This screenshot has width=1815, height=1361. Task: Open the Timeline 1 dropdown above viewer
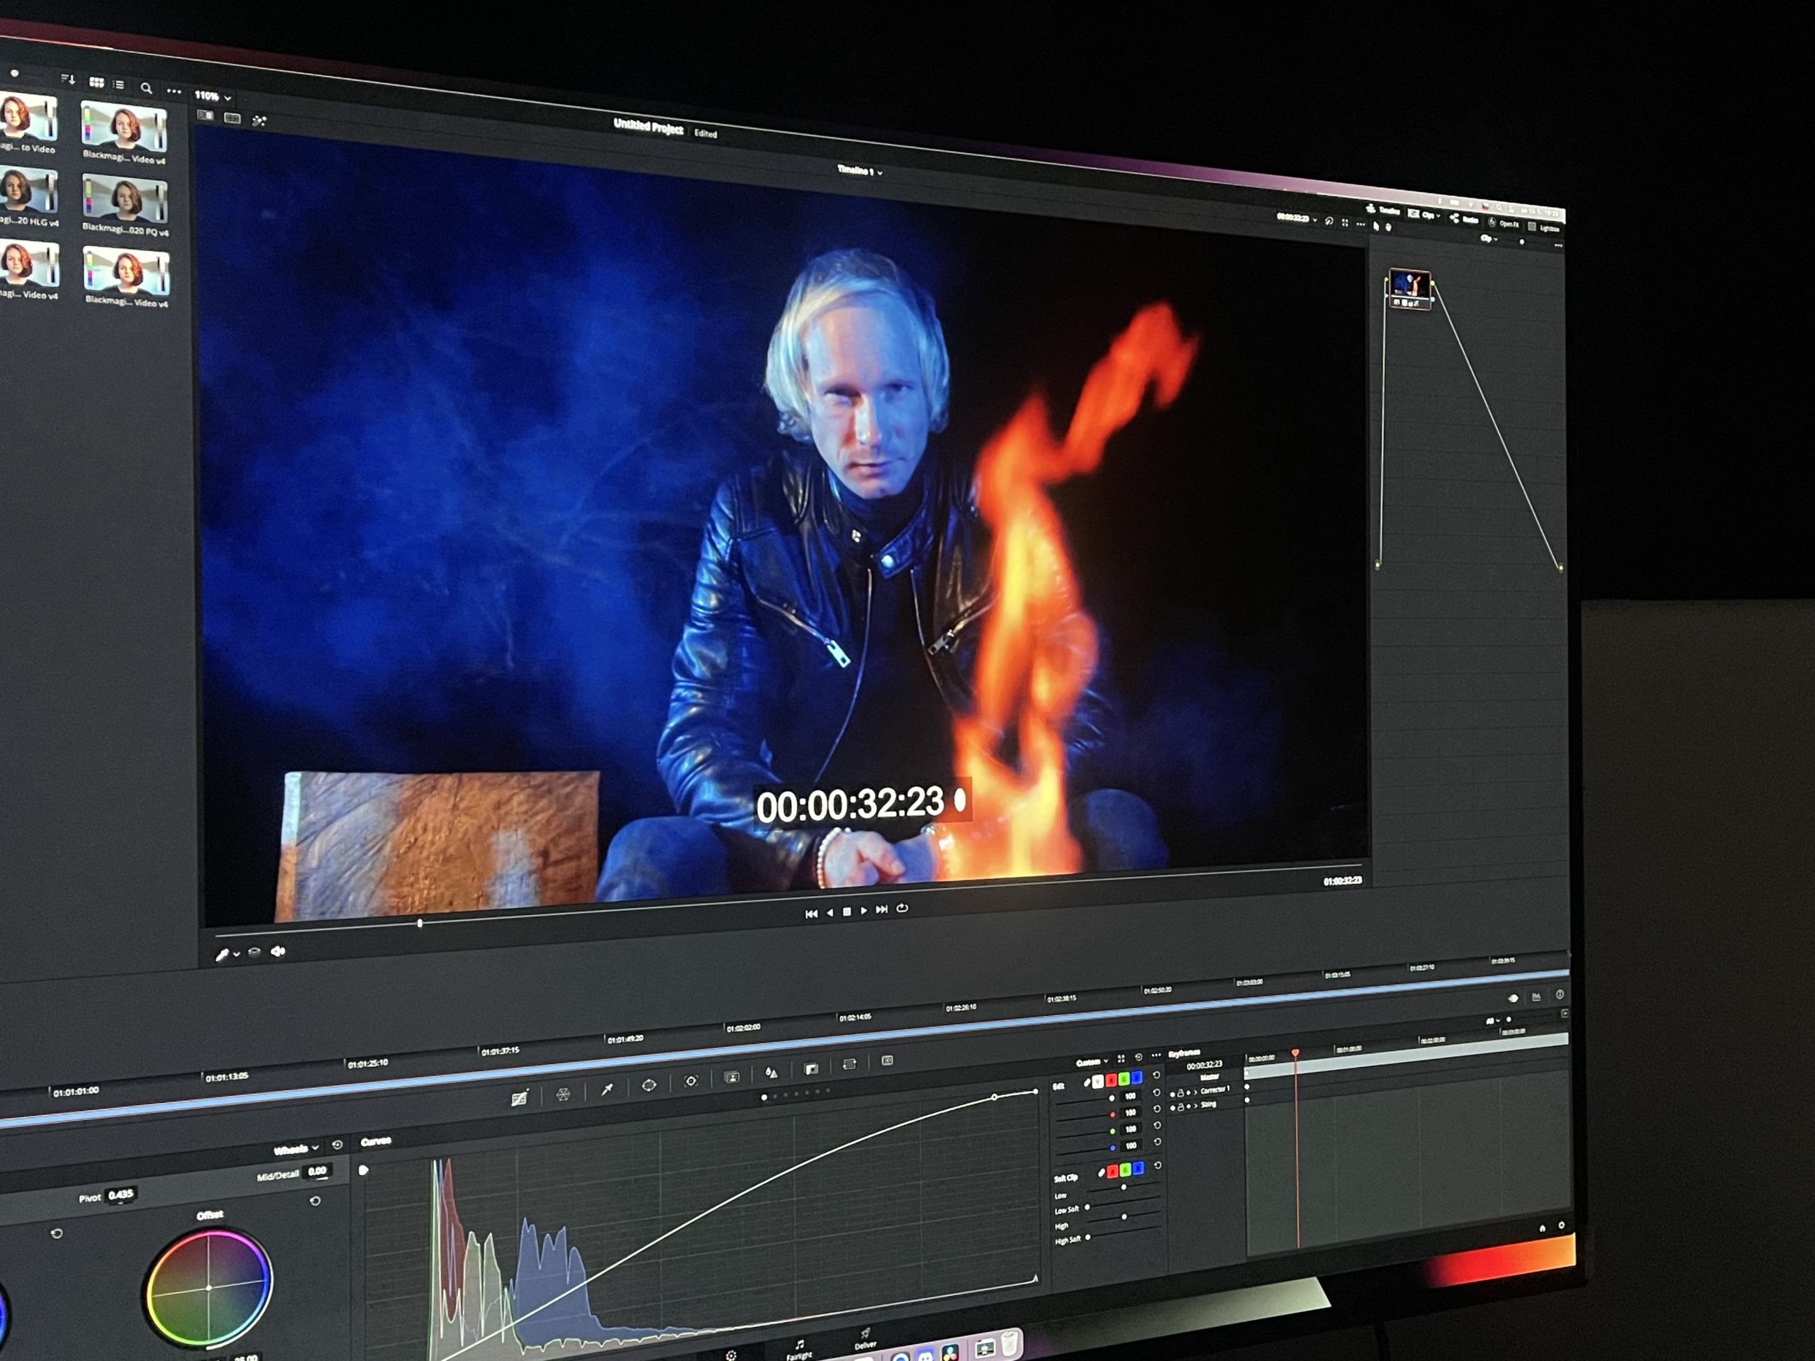(x=859, y=171)
